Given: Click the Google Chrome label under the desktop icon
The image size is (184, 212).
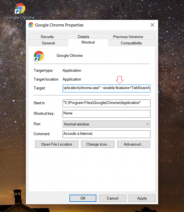Looking at the screenshot, I should coord(20,18).
